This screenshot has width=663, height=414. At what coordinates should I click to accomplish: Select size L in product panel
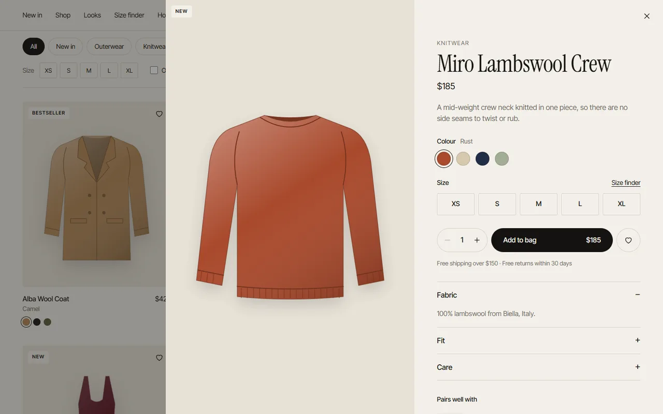tap(580, 204)
